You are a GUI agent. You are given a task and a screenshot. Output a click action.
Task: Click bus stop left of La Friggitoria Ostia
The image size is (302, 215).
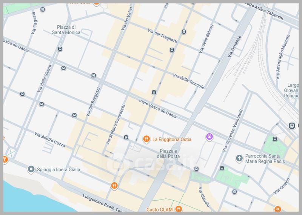(126, 137)
